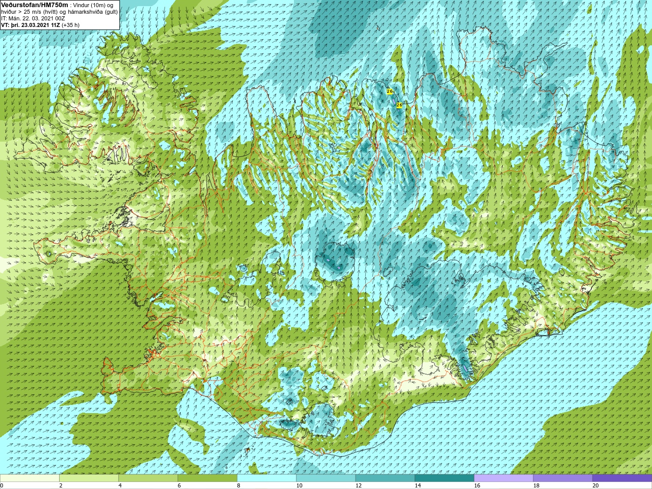Click the '8' scale label

tap(238, 485)
